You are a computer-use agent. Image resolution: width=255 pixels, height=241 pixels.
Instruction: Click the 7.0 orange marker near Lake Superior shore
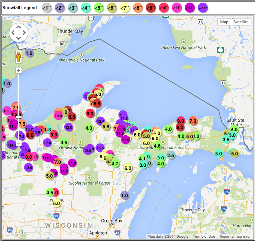tap(193, 121)
